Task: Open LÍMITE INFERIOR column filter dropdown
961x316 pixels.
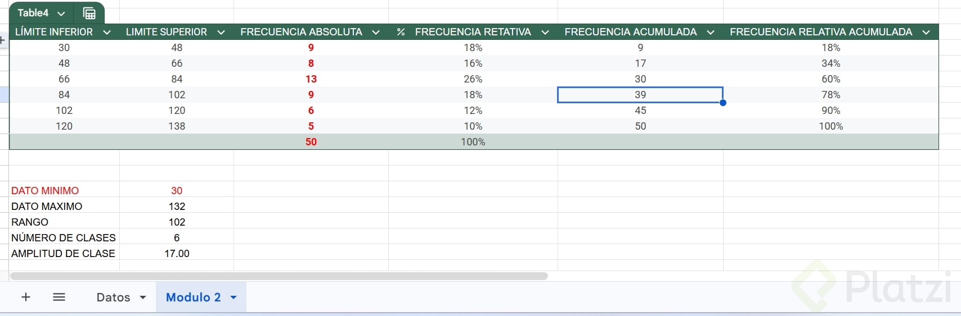Action: point(107,32)
